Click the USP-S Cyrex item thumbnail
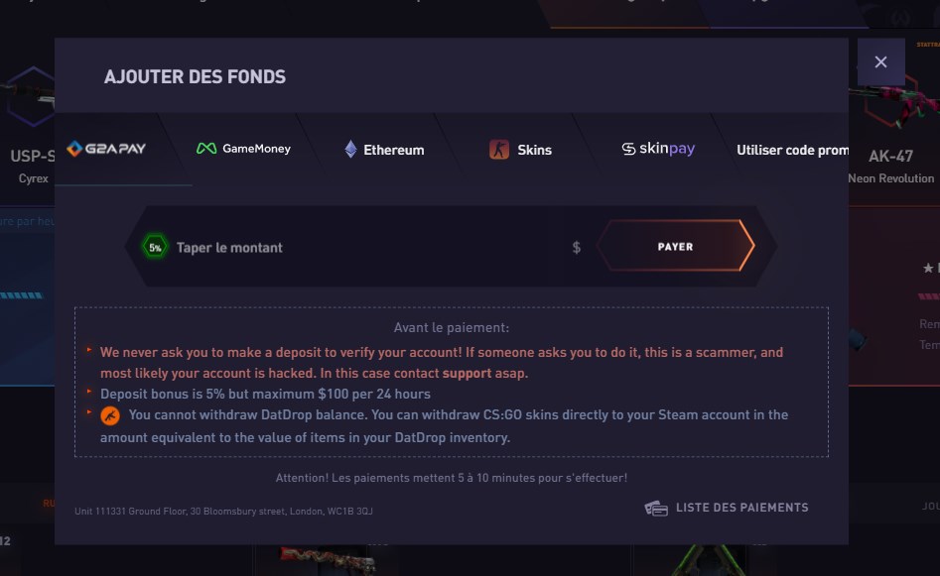Screen dimensions: 940x576 pyautogui.click(x=28, y=99)
